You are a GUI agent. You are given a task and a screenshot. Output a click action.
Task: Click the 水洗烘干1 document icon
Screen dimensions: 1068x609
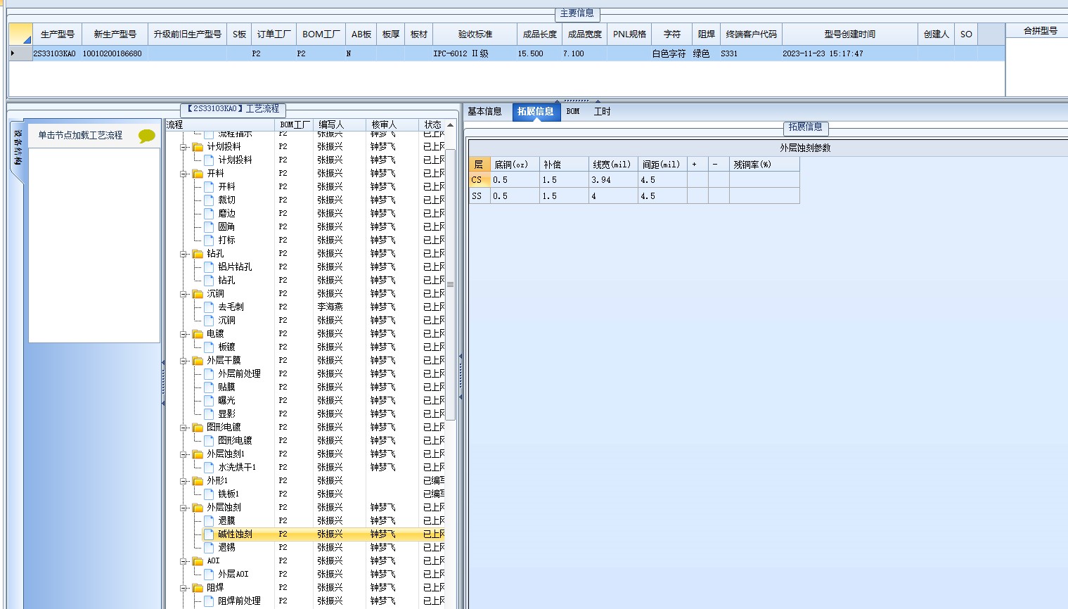pyautogui.click(x=209, y=468)
